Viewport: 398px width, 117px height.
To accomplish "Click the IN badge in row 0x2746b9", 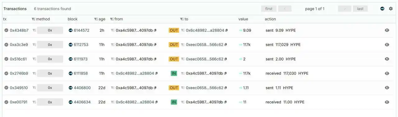I will (174, 73).
